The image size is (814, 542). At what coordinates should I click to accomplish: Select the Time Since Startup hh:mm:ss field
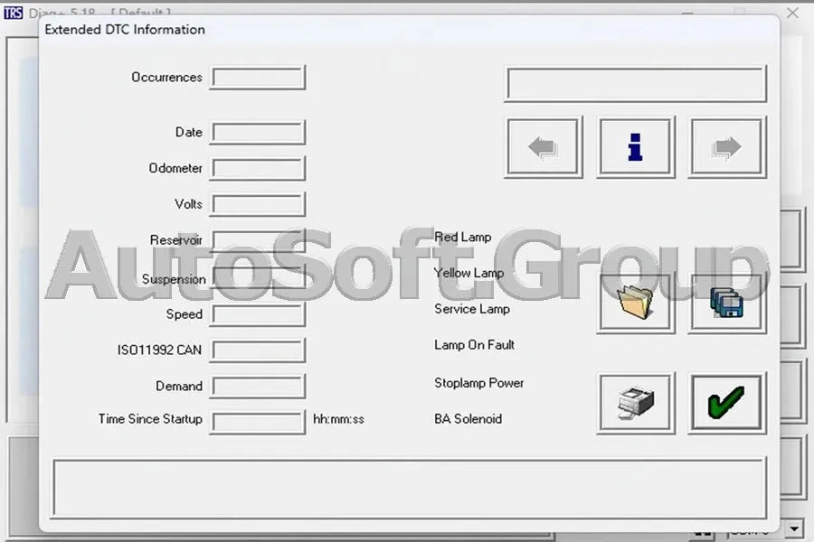coord(257,421)
